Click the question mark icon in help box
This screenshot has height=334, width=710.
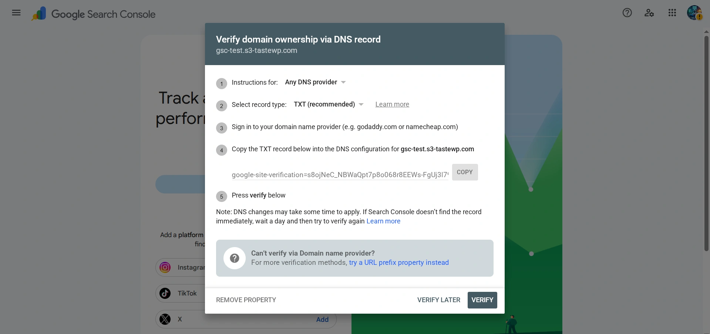coord(235,258)
